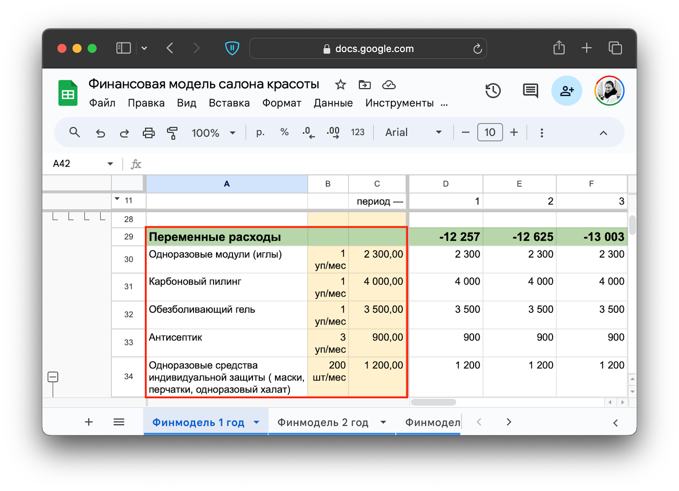Open version history clock icon
This screenshot has height=491, width=679.
point(493,91)
